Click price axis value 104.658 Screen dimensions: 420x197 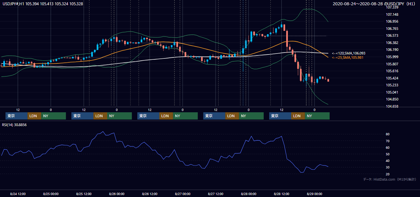392,106
